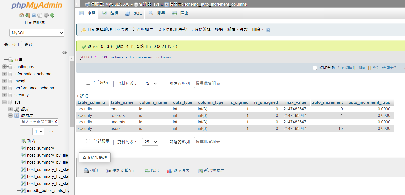Click the display chart (顯示圖表) icon
Screen dimensions: 405x195
click(170, 171)
